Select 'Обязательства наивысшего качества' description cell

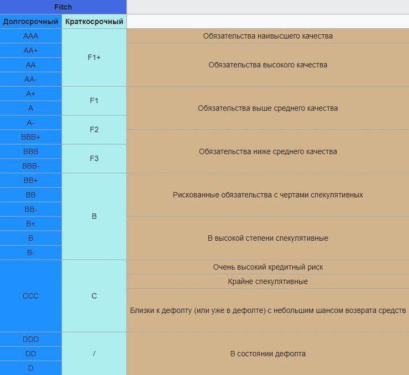pyautogui.click(x=268, y=36)
